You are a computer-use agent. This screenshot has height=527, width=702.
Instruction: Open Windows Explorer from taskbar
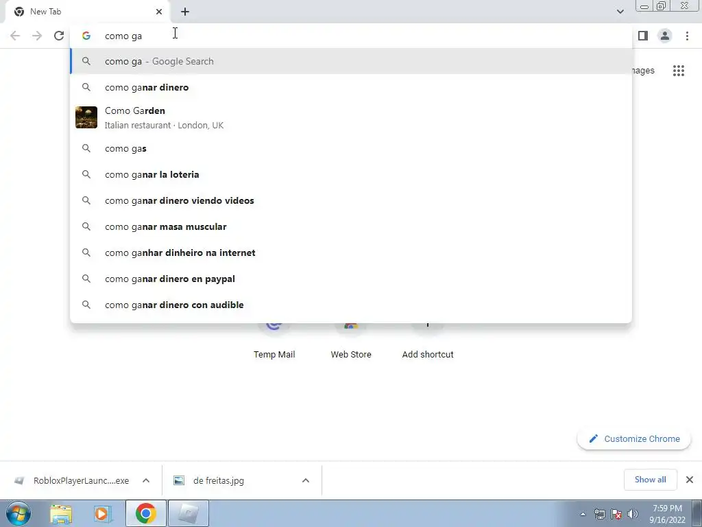(x=61, y=513)
